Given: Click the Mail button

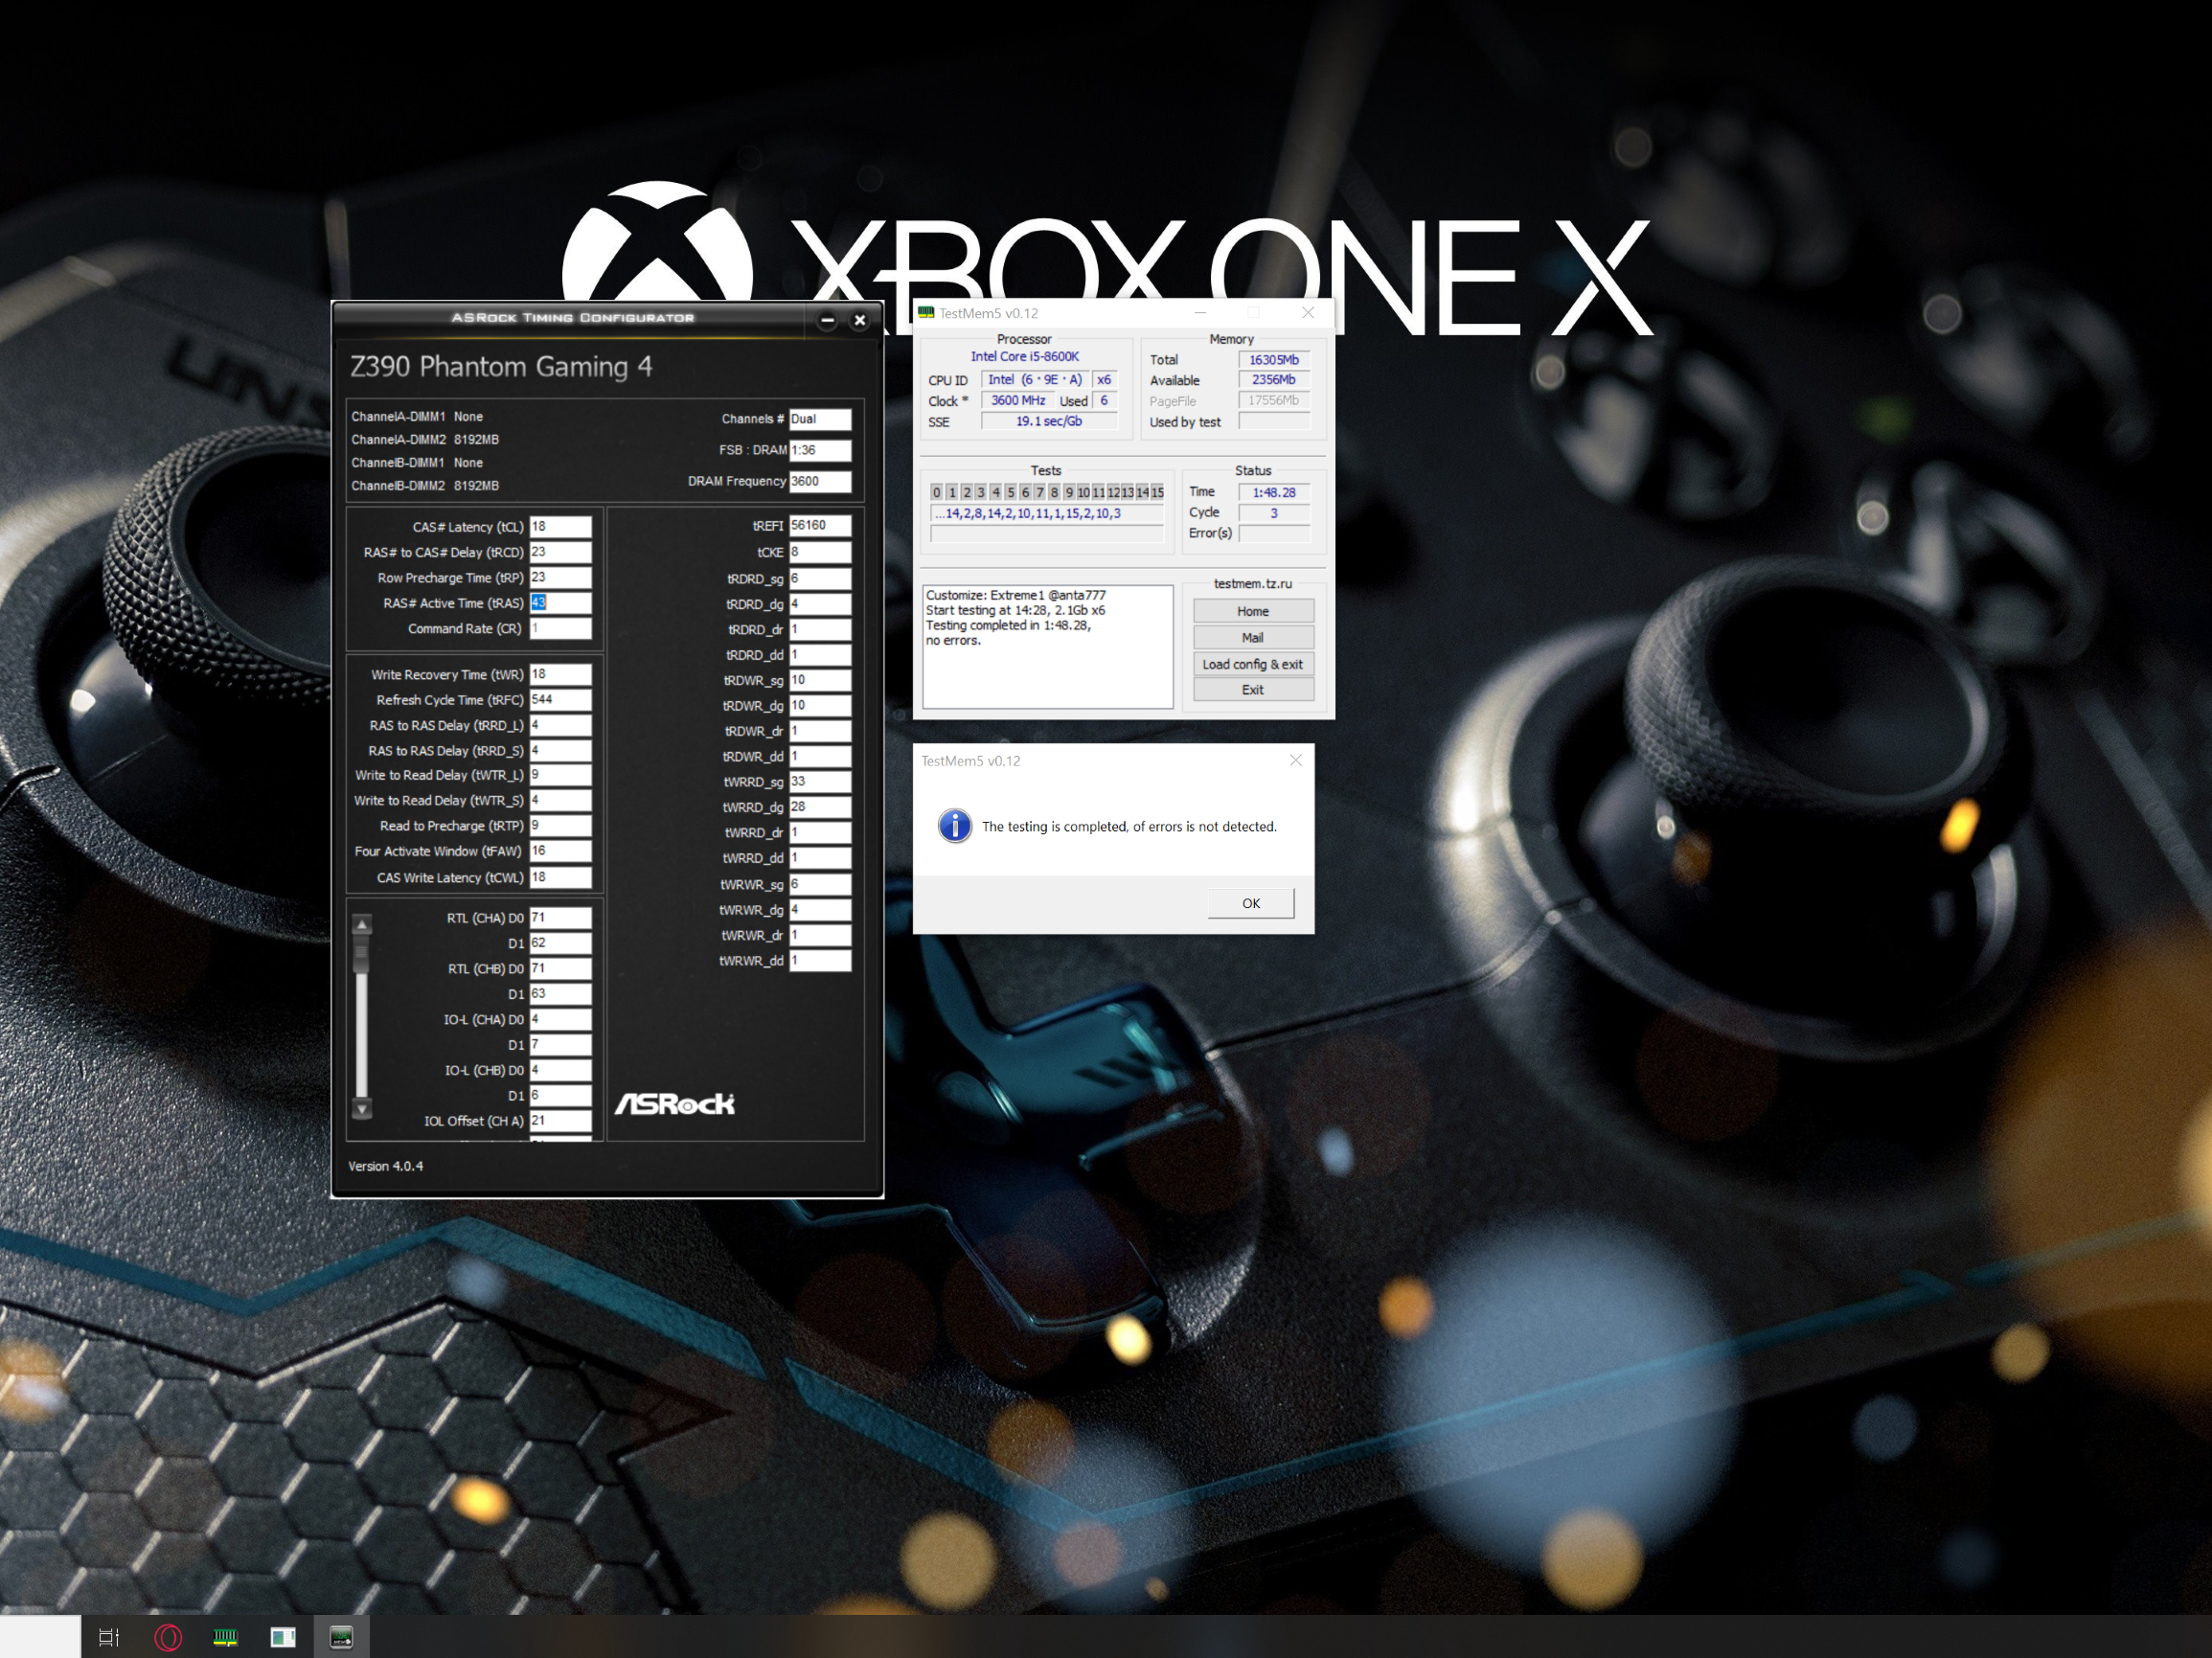Looking at the screenshot, I should click(1252, 637).
